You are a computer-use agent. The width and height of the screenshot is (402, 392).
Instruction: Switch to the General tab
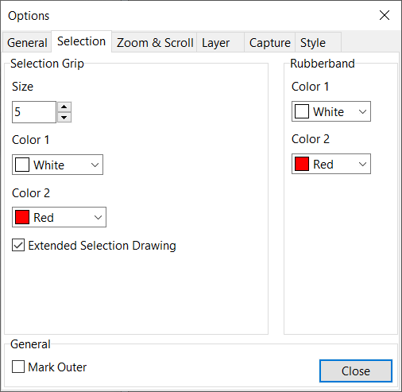click(x=27, y=42)
